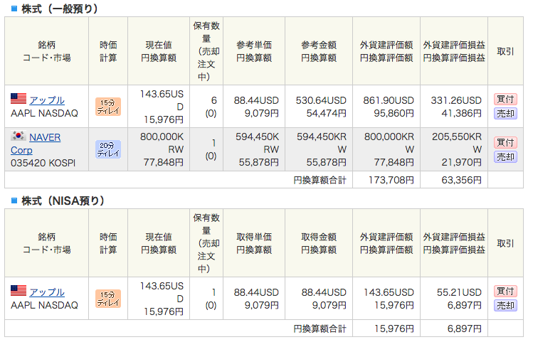The width and height of the screenshot is (533, 347).
Task: Click 買付 for Apple in the NISA account
Action: (505, 291)
